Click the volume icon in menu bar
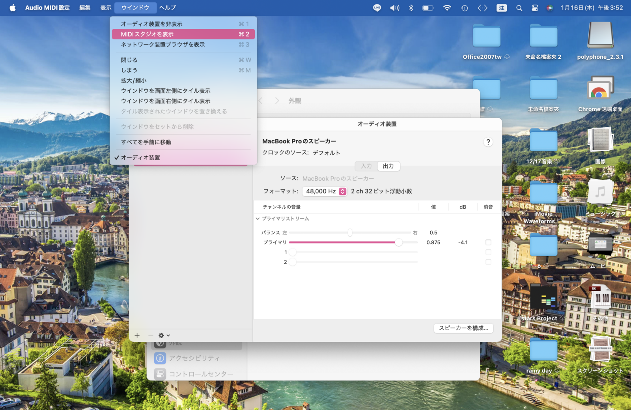 [394, 8]
